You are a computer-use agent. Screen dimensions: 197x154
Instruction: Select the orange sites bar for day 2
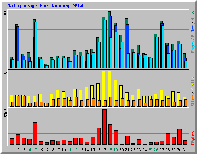(x=18, y=101)
